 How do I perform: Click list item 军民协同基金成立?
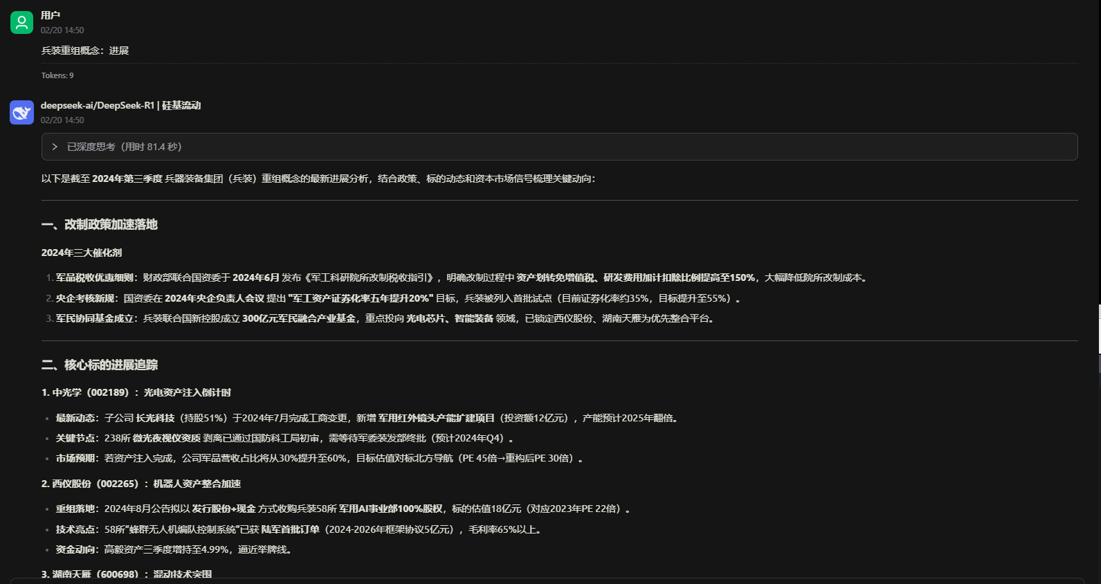coord(385,318)
